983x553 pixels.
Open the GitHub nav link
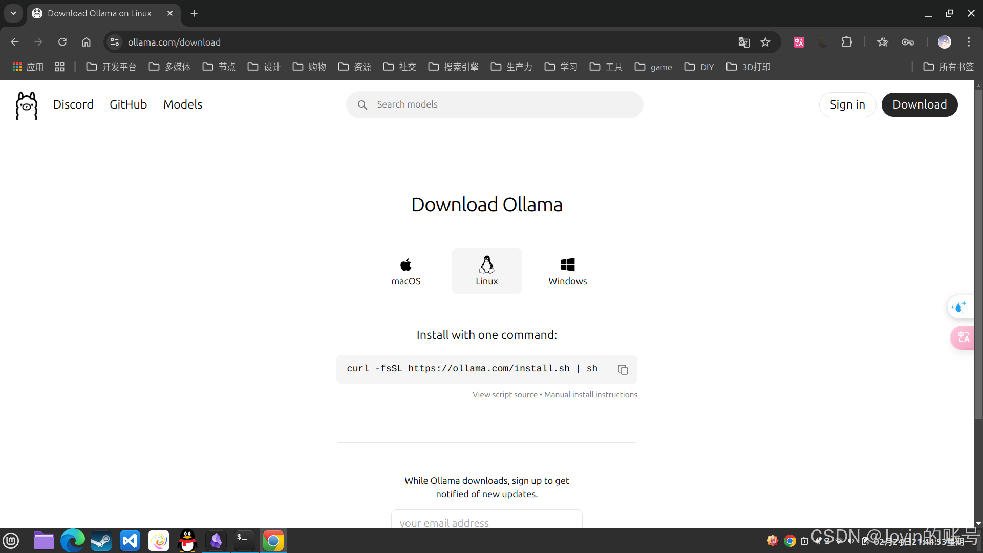[128, 104]
